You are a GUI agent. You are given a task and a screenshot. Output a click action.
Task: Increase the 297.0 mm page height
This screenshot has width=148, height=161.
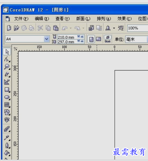[82, 41]
